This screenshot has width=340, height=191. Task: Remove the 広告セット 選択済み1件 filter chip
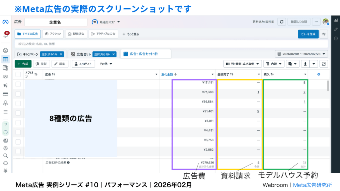114,54
